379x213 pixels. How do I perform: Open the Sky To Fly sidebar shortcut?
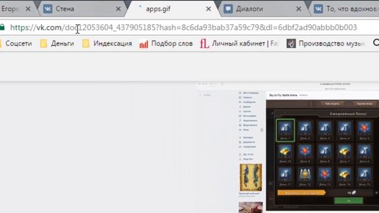tap(246, 154)
